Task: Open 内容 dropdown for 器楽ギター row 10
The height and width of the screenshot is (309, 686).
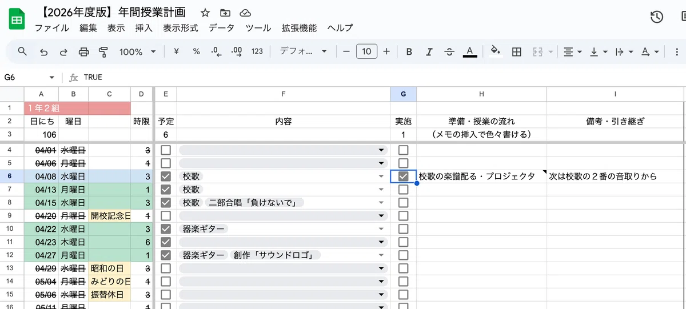Action: tap(381, 230)
